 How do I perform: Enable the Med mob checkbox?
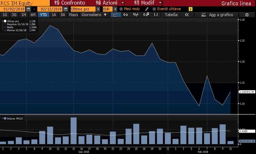click(x=121, y=9)
